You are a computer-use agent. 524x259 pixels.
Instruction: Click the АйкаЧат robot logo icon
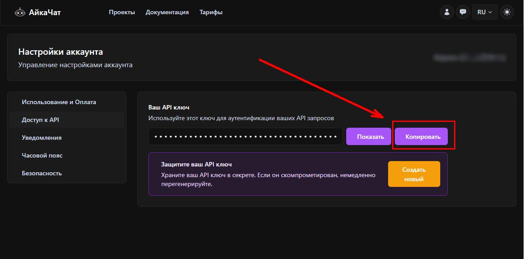pyautogui.click(x=20, y=12)
